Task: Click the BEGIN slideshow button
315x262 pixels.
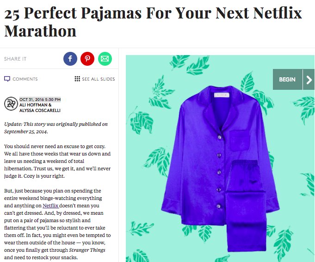Action: (x=287, y=80)
